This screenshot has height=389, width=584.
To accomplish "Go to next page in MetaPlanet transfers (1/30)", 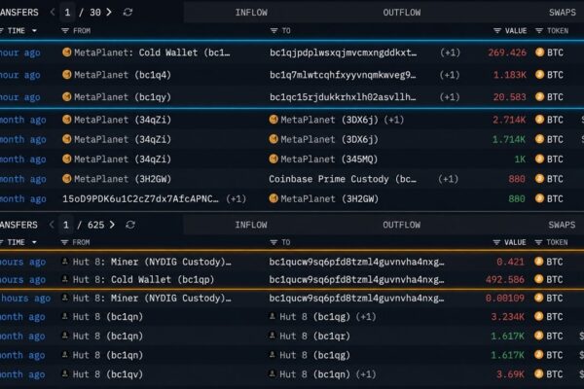I will 109,13.
